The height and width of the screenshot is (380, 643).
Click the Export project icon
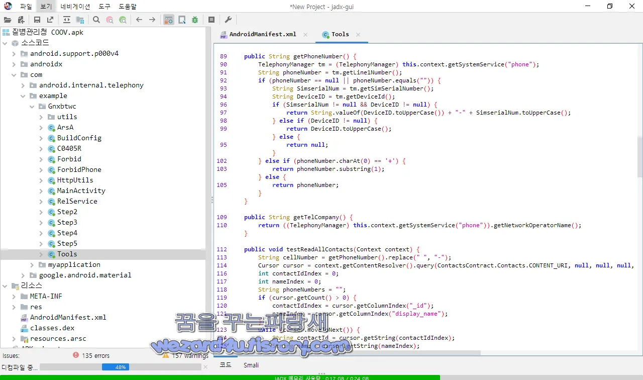click(50, 20)
